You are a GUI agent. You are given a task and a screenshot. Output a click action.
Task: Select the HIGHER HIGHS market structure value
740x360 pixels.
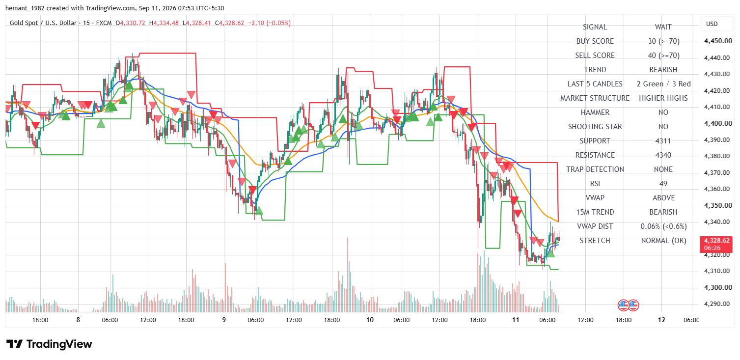click(x=663, y=98)
